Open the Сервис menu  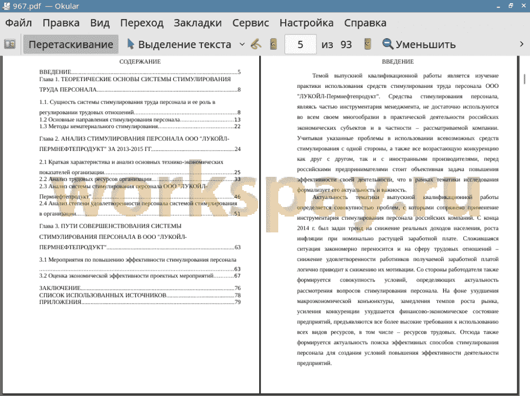coord(251,23)
